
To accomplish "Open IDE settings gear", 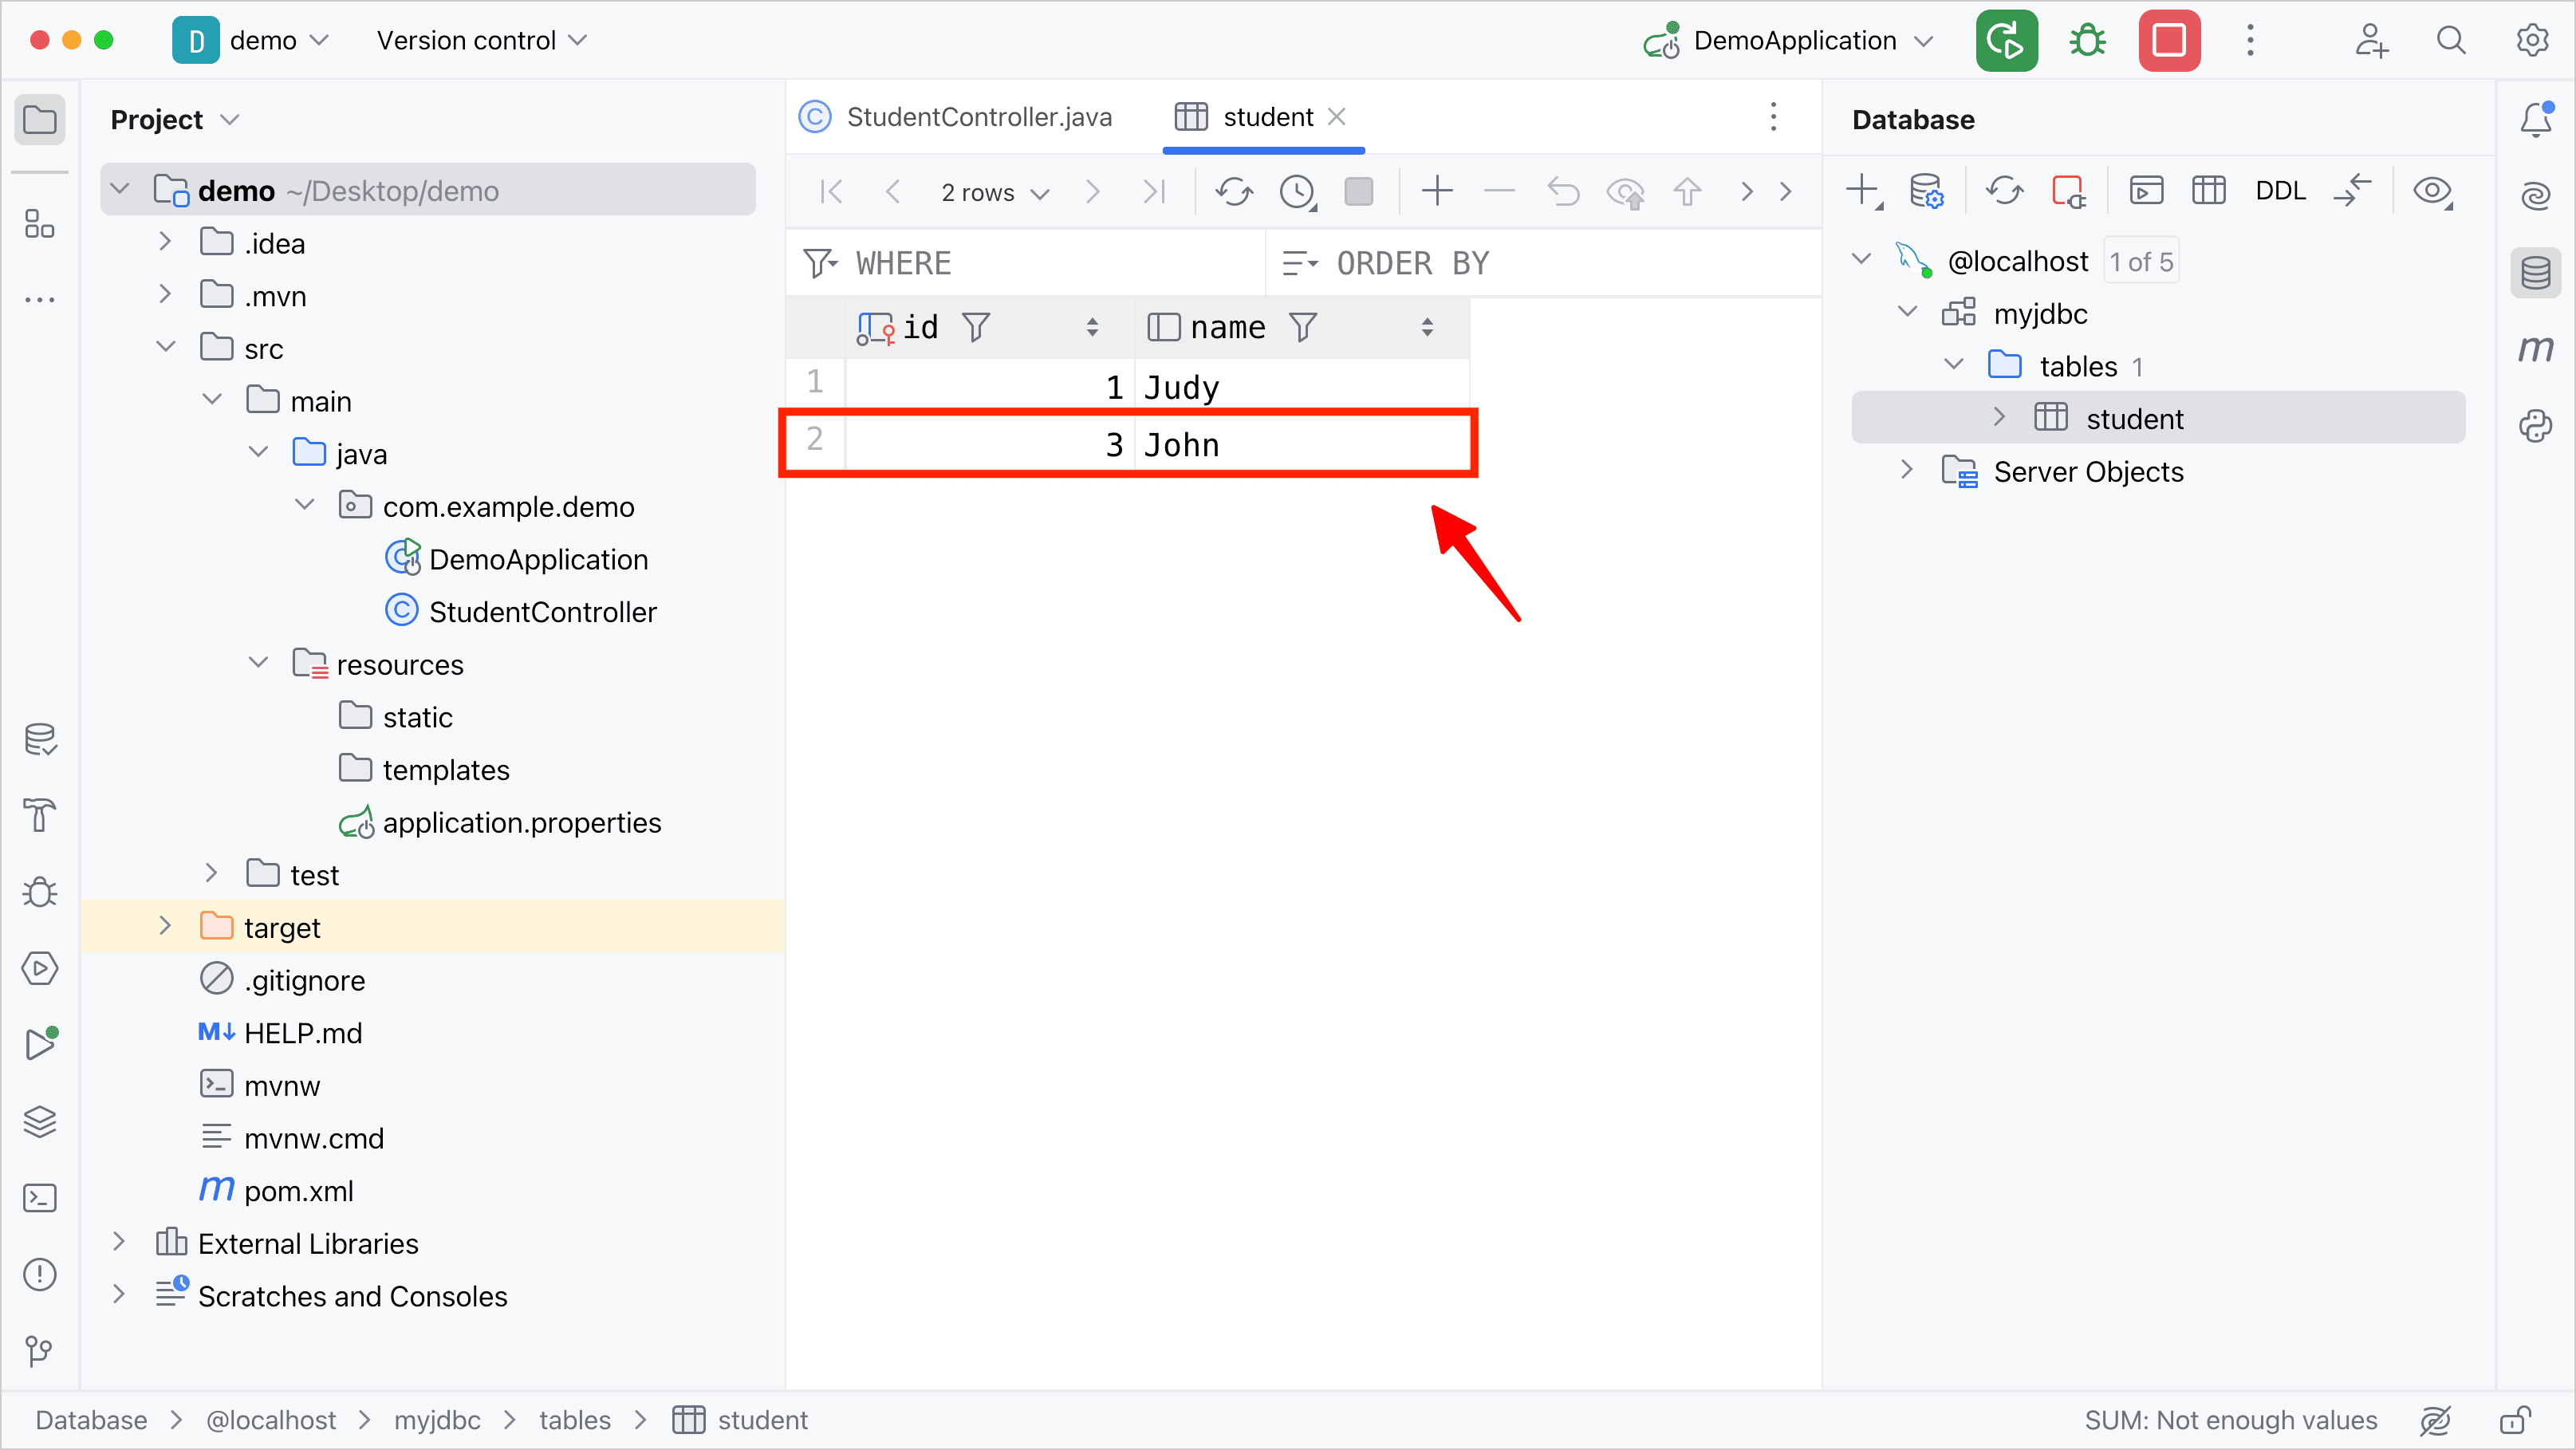I will click(2531, 41).
